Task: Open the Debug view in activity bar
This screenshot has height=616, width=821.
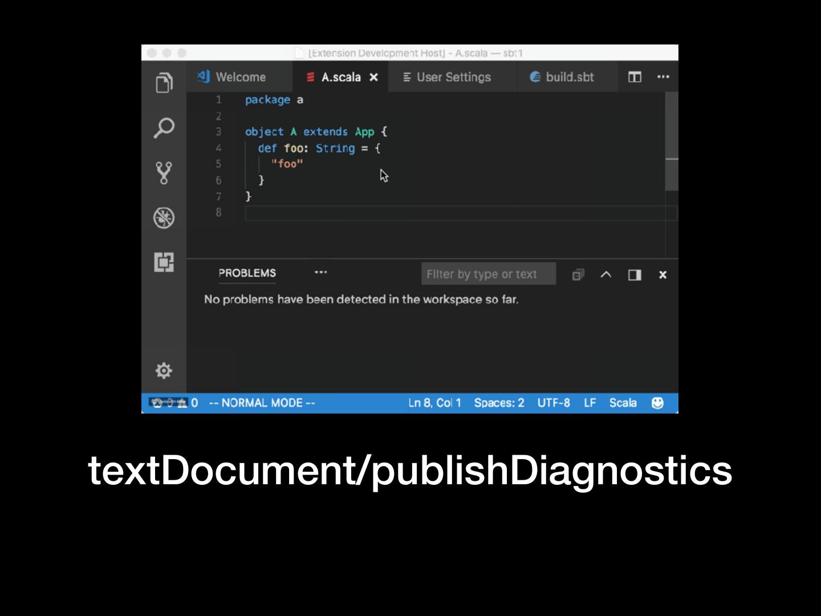Action: [164, 217]
